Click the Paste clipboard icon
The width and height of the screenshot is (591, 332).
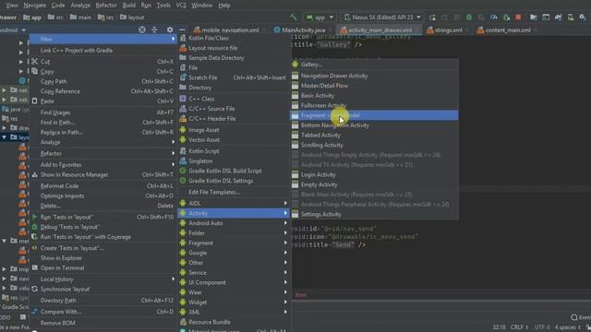tap(35, 101)
